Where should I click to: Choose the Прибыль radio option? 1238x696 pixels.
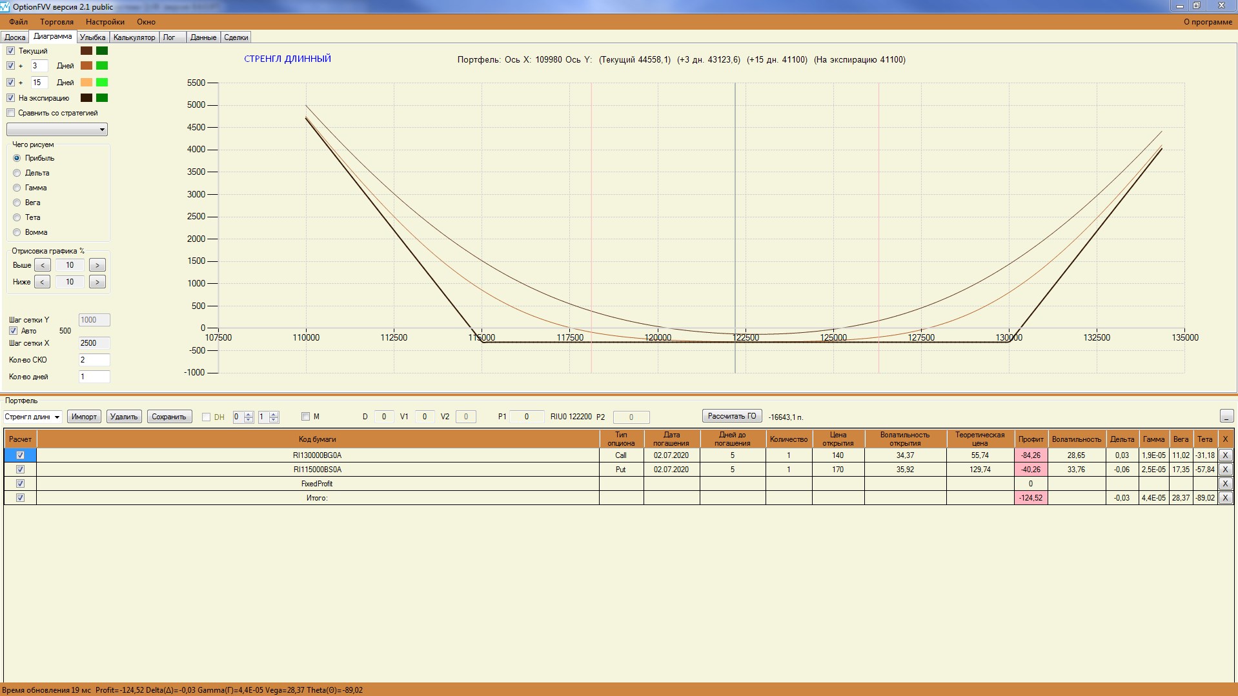(x=17, y=158)
